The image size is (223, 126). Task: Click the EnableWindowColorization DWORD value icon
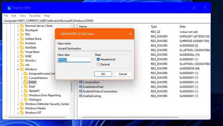point(81,91)
